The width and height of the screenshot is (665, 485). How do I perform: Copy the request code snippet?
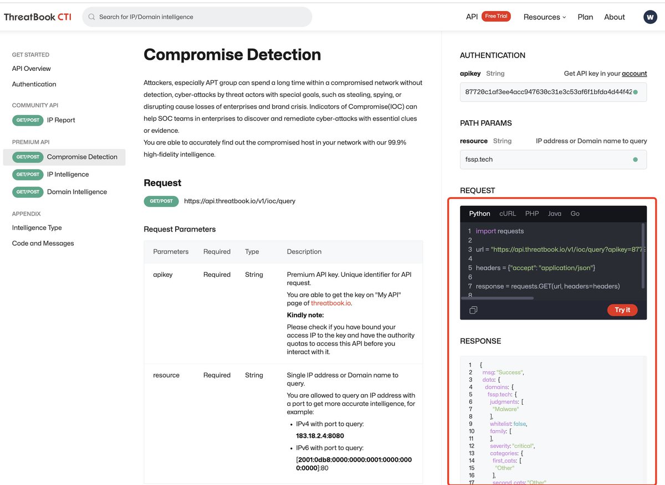click(x=473, y=310)
